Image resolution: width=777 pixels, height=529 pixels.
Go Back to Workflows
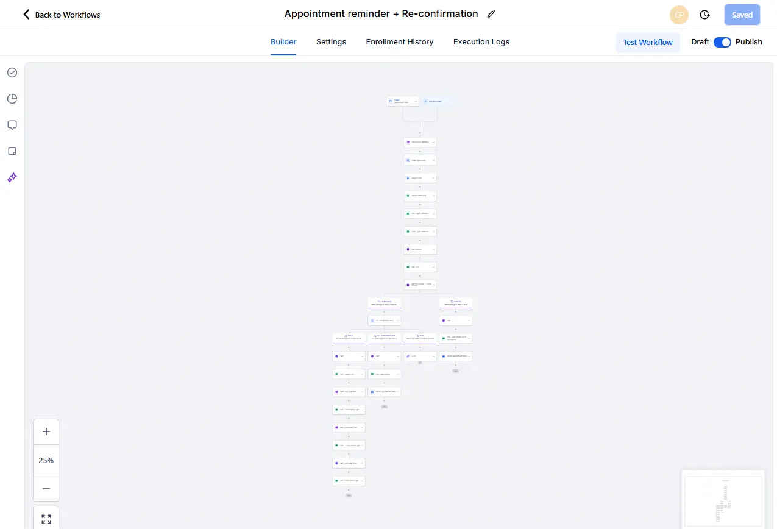coord(61,15)
